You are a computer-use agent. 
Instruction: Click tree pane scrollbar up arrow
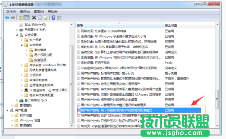coord(72,25)
